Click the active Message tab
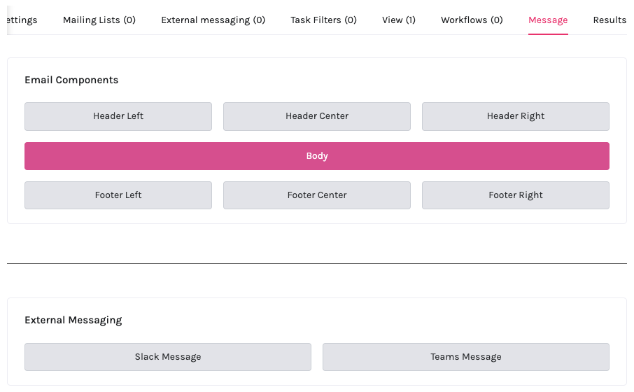 coord(548,20)
